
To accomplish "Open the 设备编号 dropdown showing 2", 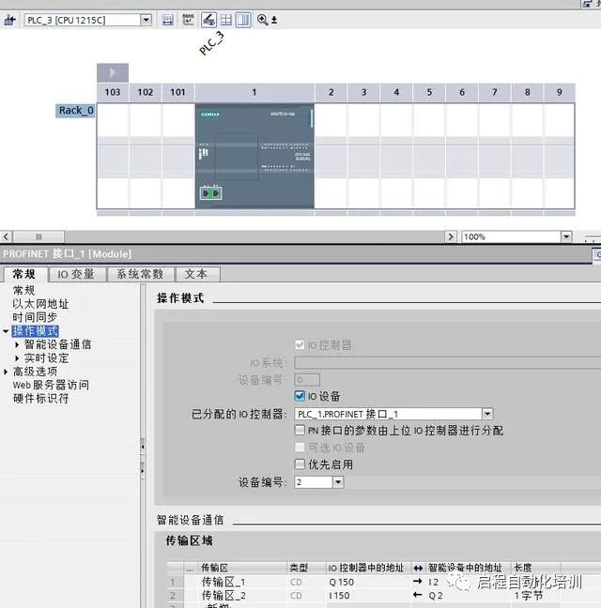I will pos(338,482).
